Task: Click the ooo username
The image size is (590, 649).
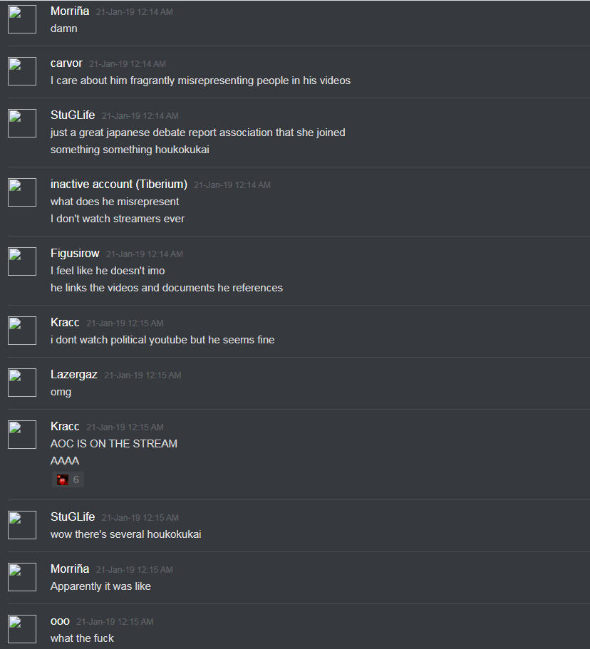Action: tap(60, 622)
